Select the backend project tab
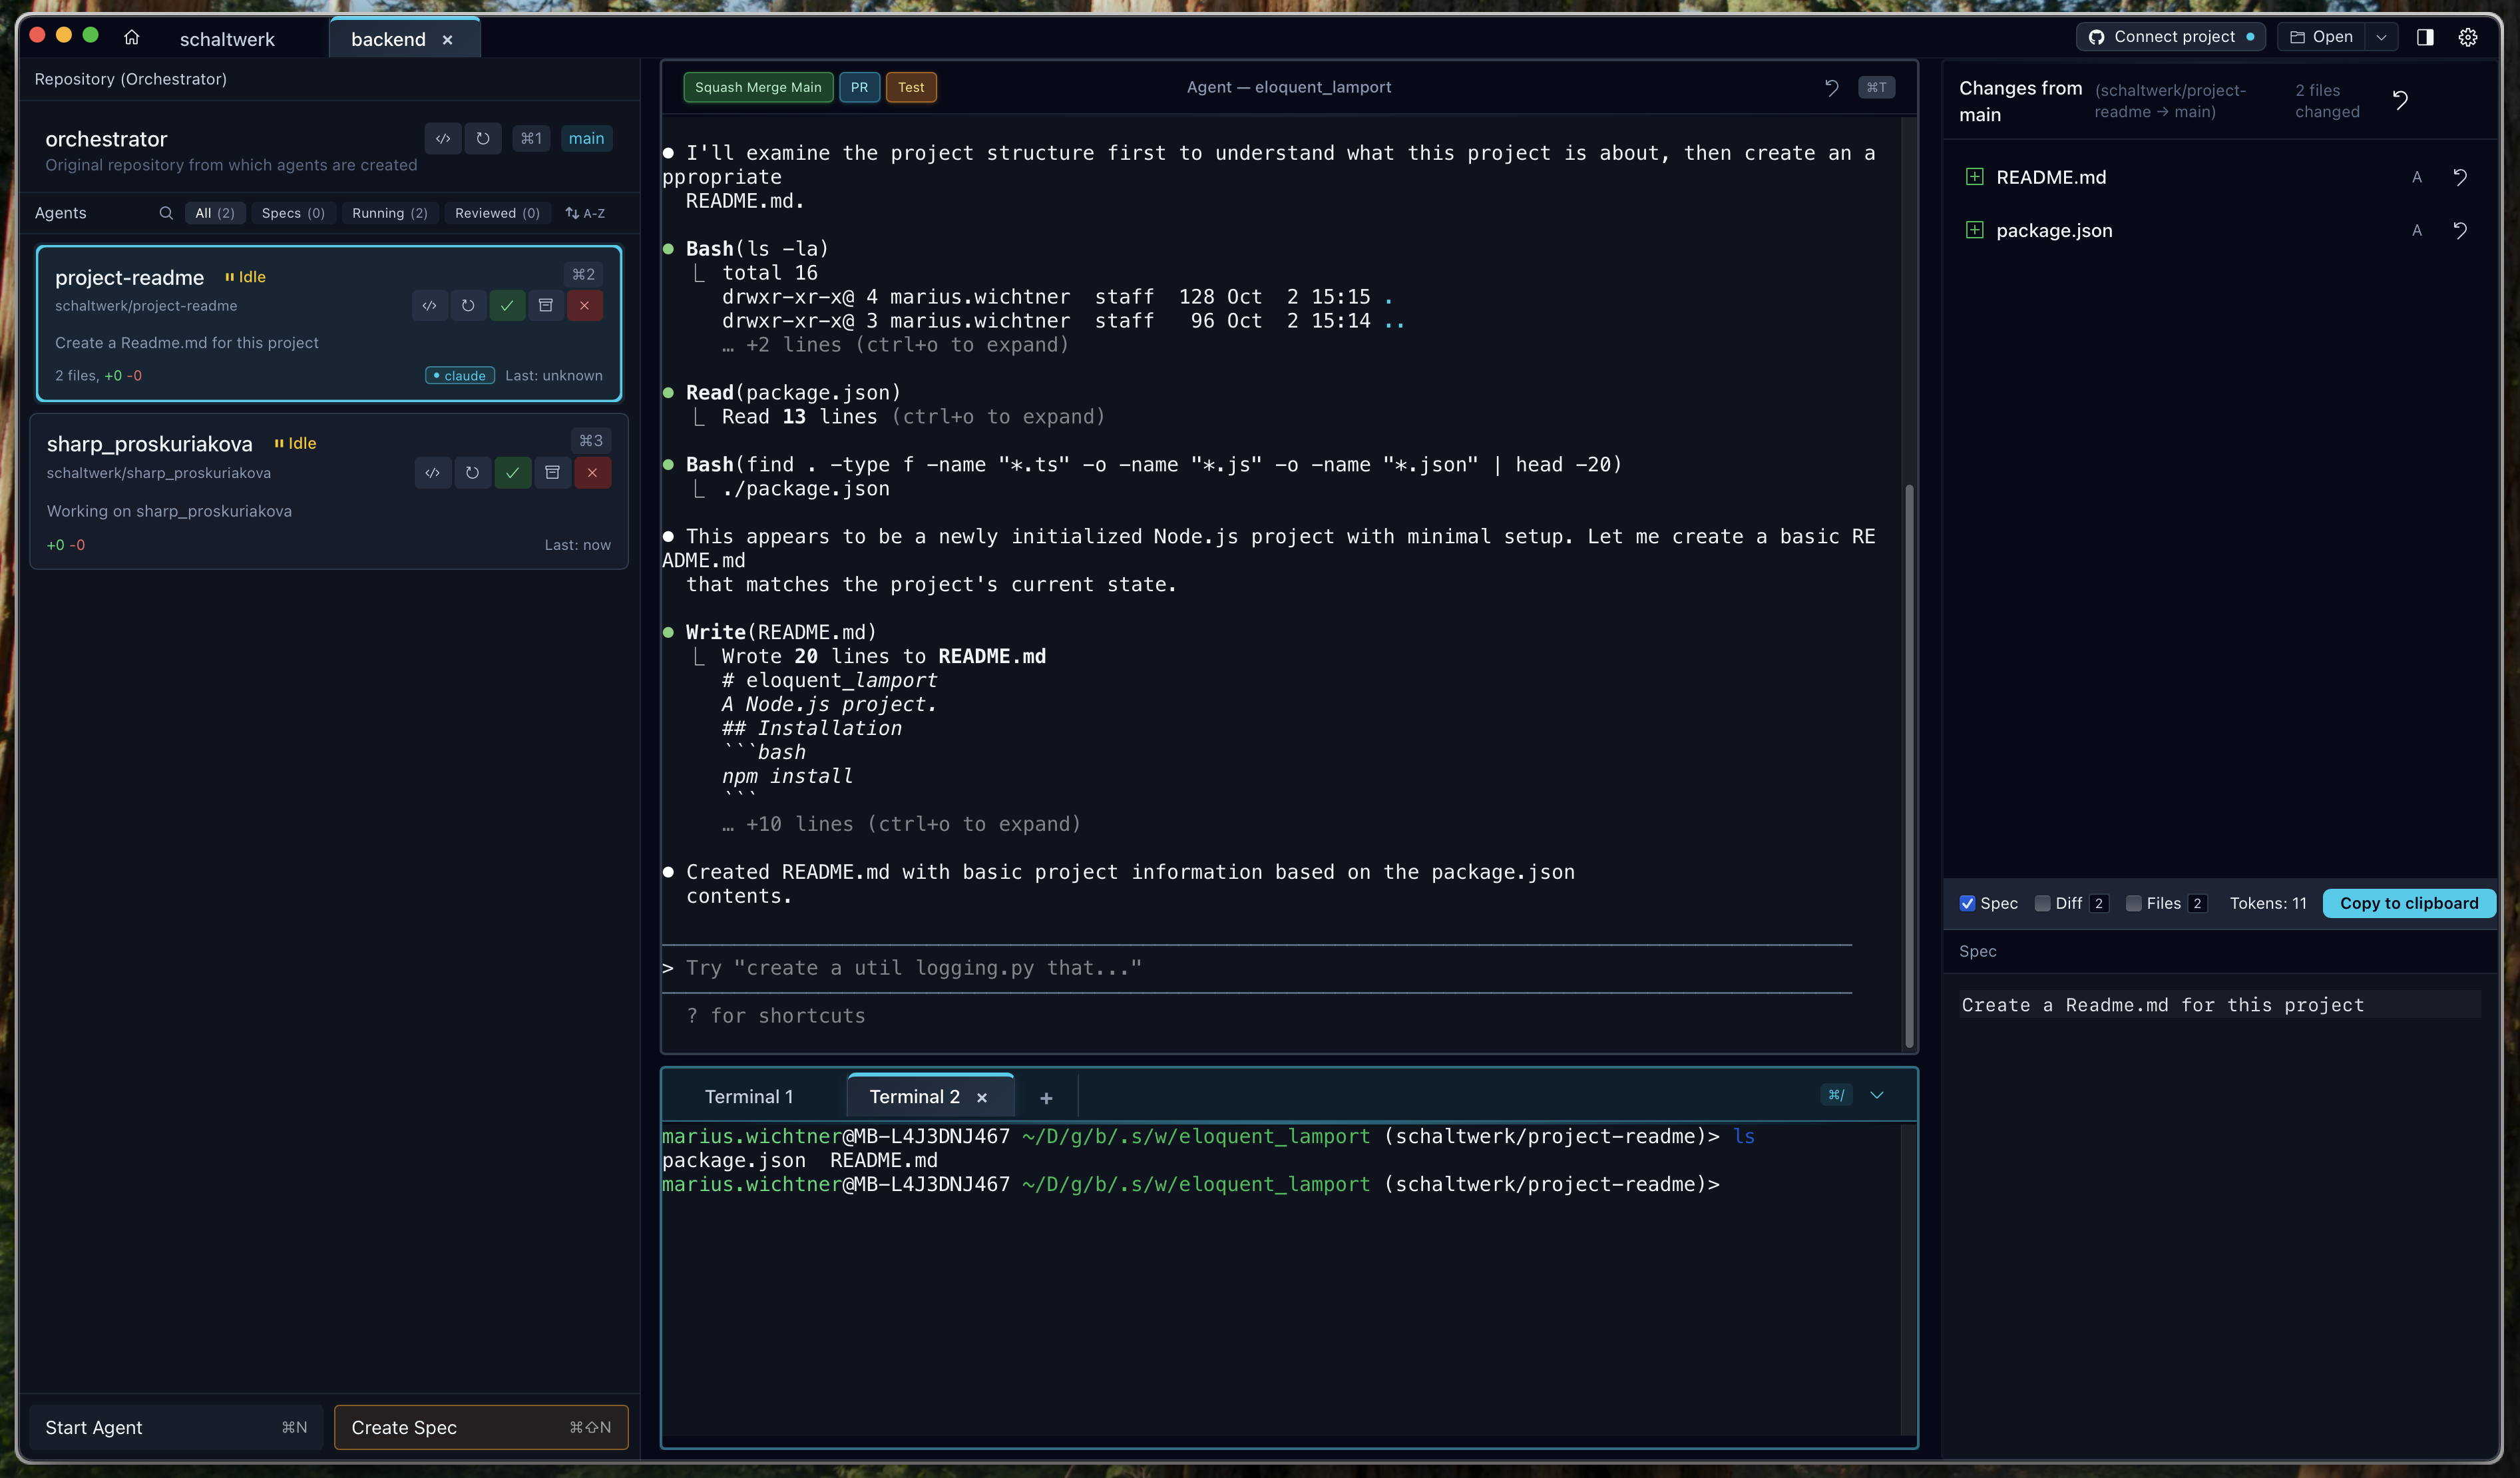This screenshot has height=1478, width=2520. point(388,39)
